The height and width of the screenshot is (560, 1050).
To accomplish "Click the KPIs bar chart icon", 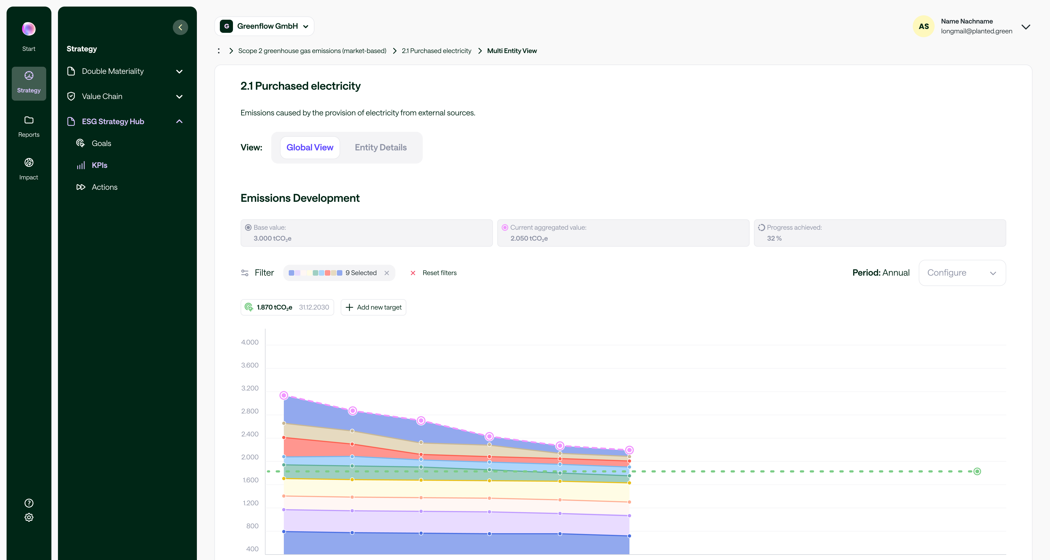I will tap(81, 165).
